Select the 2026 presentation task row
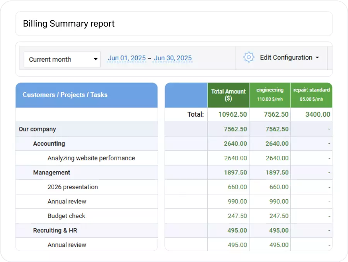Screen dimensions: 348x262 [x=87, y=187]
